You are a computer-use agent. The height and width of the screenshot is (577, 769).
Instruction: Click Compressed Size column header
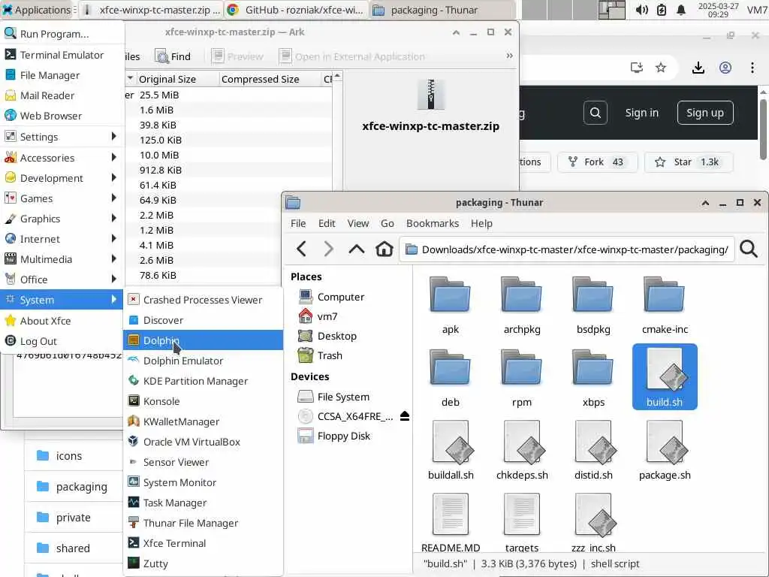click(270, 79)
